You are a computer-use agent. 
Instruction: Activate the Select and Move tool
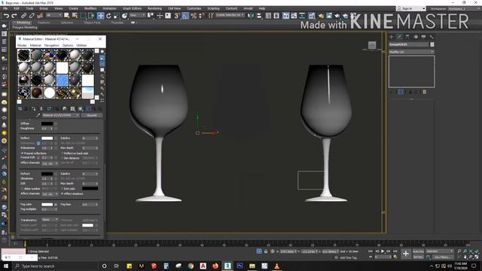[100, 16]
